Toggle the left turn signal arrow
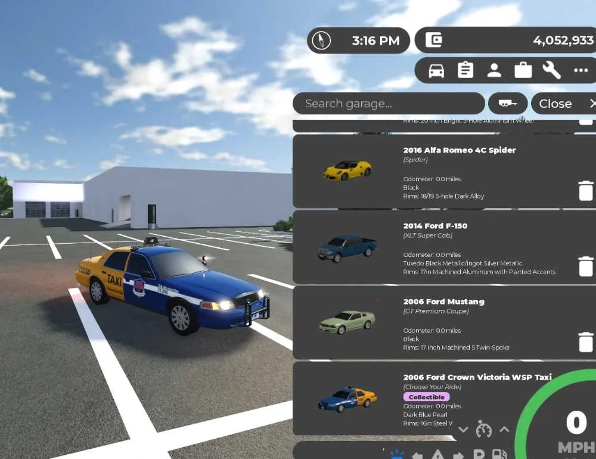The height and width of the screenshot is (459, 596). pyautogui.click(x=417, y=455)
